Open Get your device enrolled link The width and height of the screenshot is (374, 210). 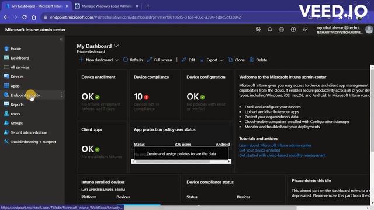tap(259, 150)
